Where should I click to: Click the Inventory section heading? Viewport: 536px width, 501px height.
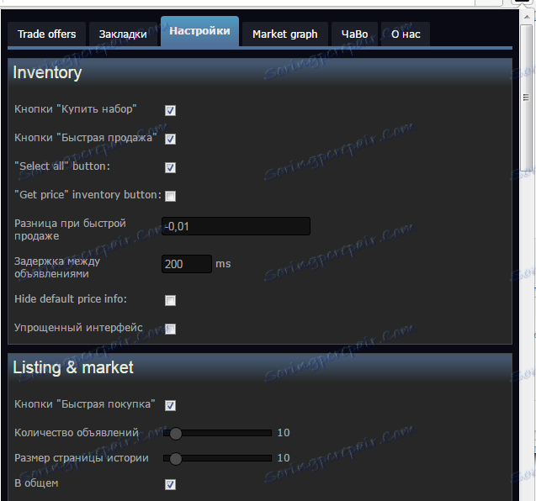(47, 72)
